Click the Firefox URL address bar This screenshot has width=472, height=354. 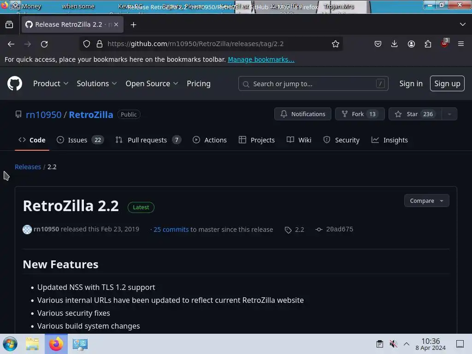tap(211, 44)
